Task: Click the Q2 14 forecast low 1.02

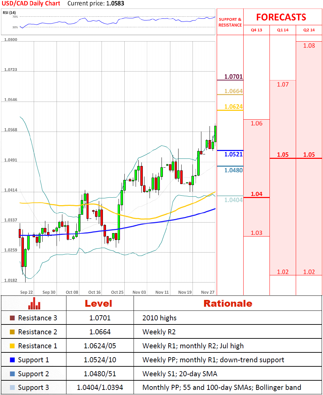Action: tap(309, 272)
